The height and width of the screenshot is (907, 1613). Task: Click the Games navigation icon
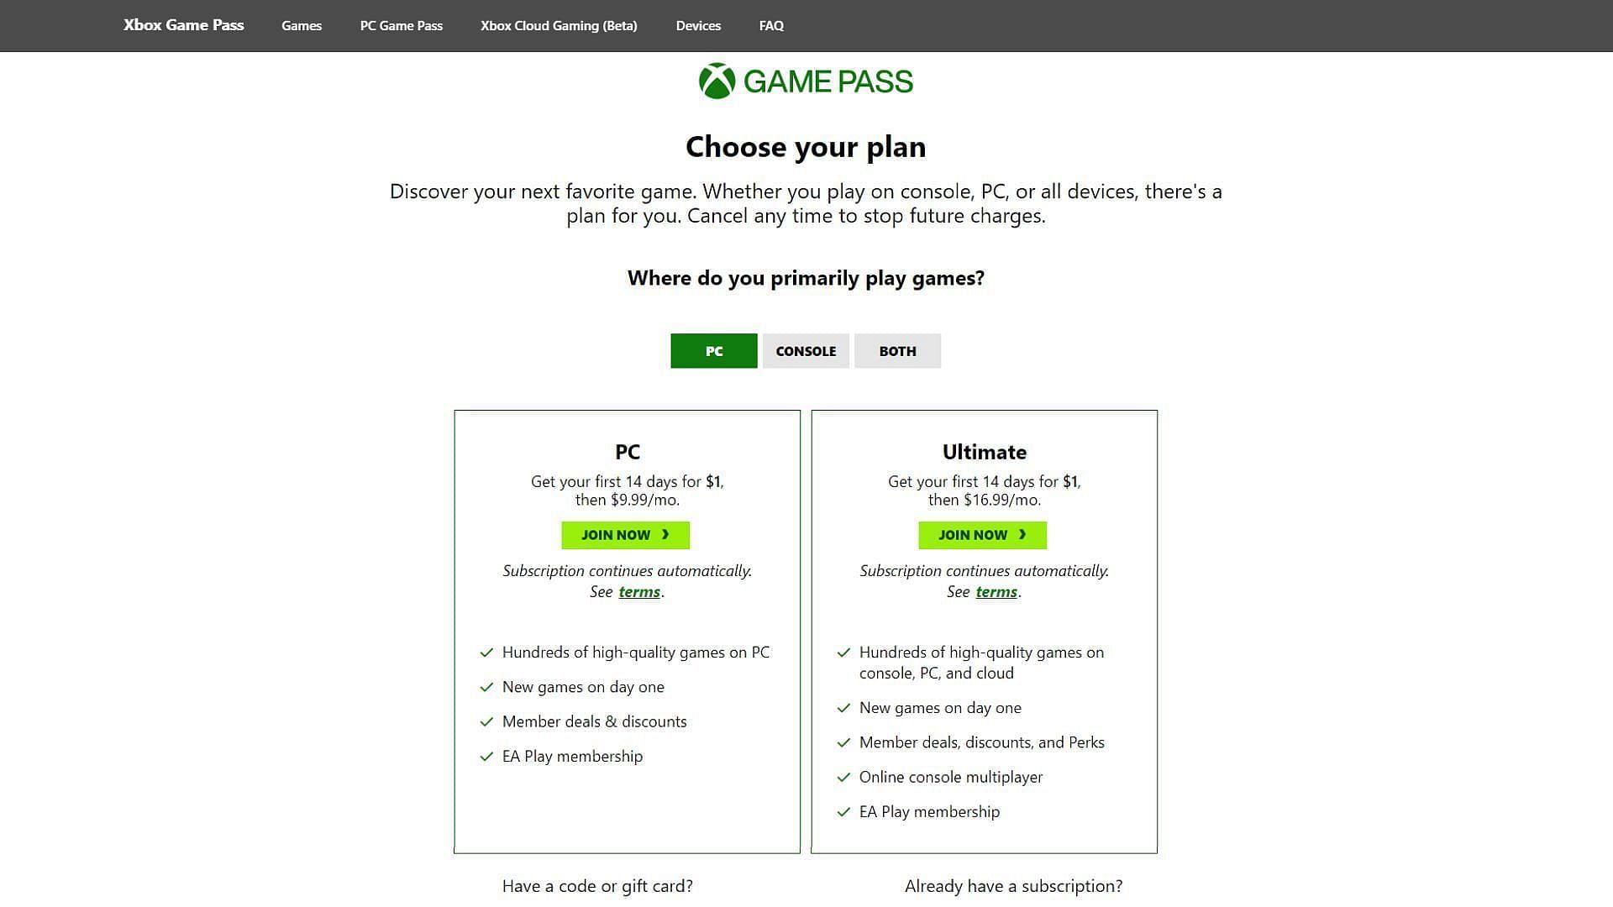point(300,25)
